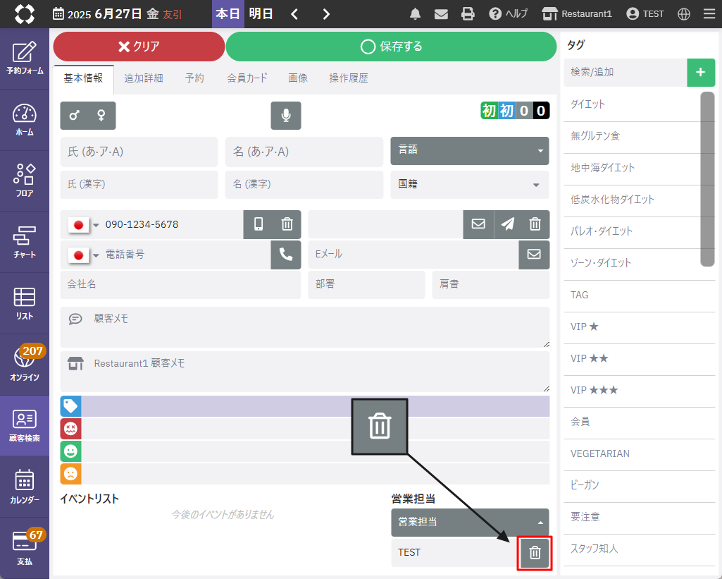Click the microphone voice input icon

(x=286, y=116)
